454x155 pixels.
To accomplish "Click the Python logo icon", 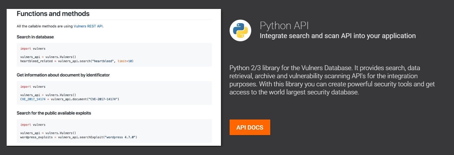I will [240, 30].
